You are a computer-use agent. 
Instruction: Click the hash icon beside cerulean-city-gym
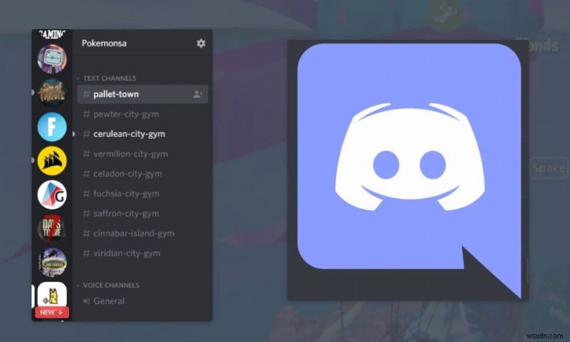tap(86, 134)
